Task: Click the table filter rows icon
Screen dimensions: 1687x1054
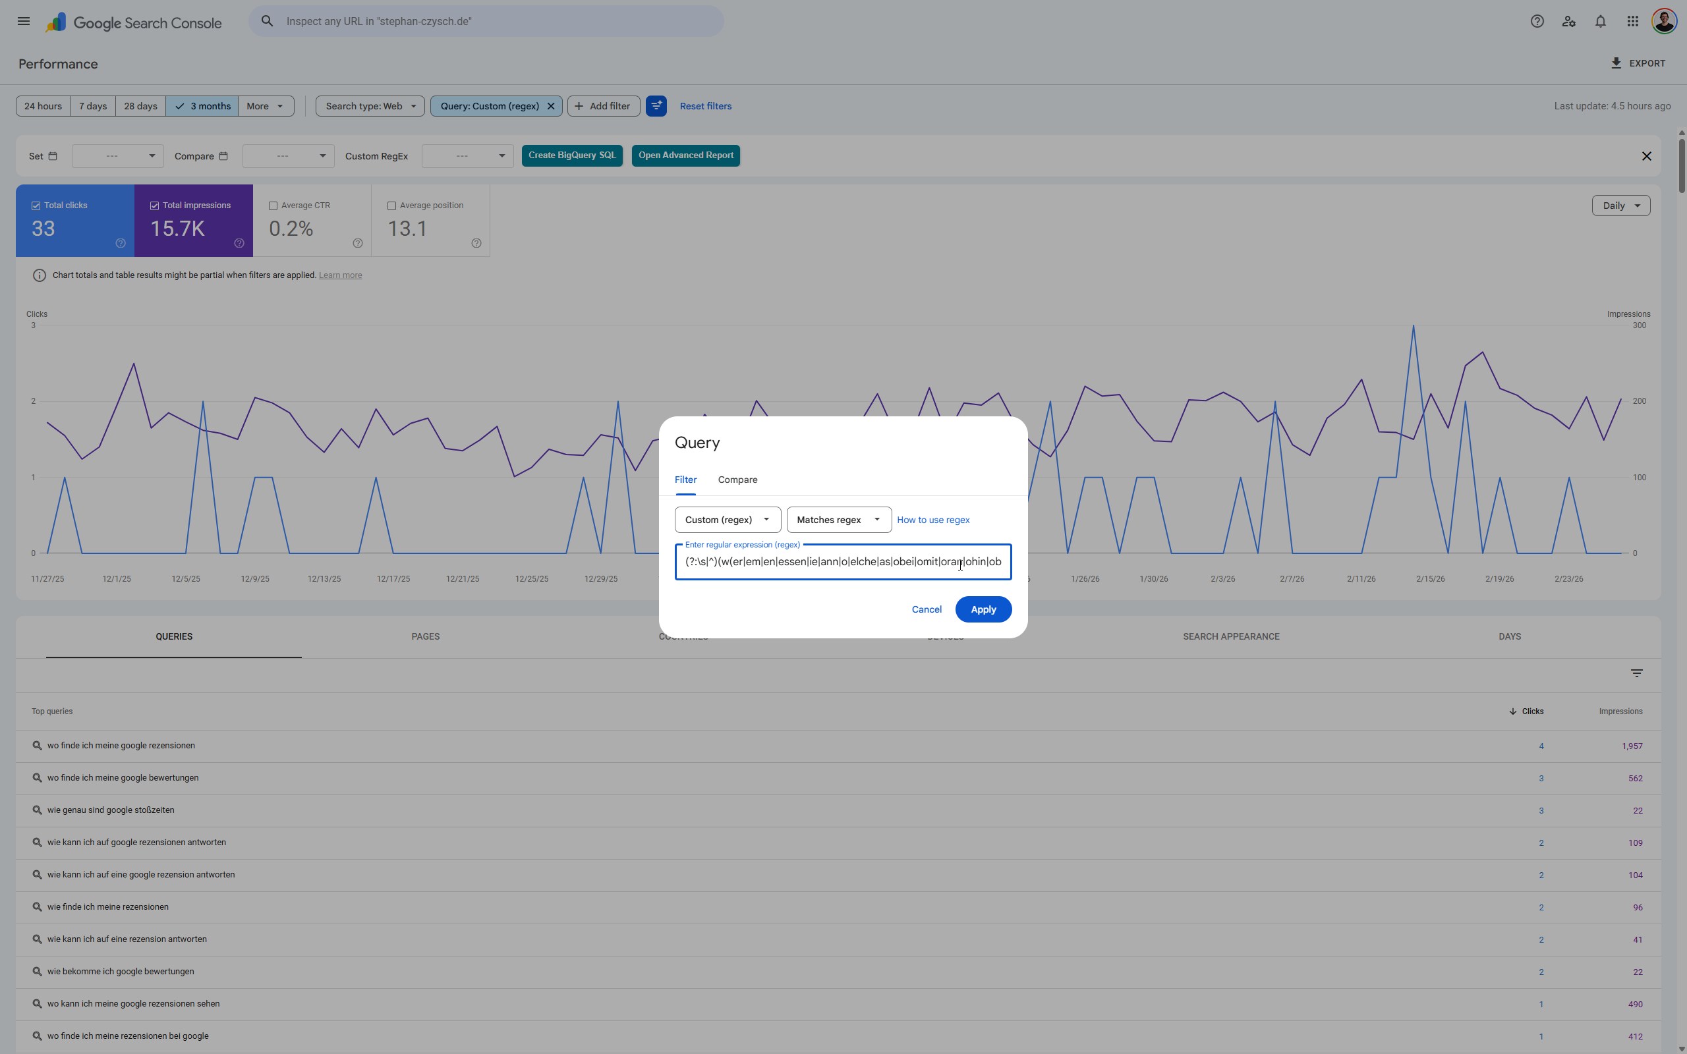Action: [x=1636, y=673]
